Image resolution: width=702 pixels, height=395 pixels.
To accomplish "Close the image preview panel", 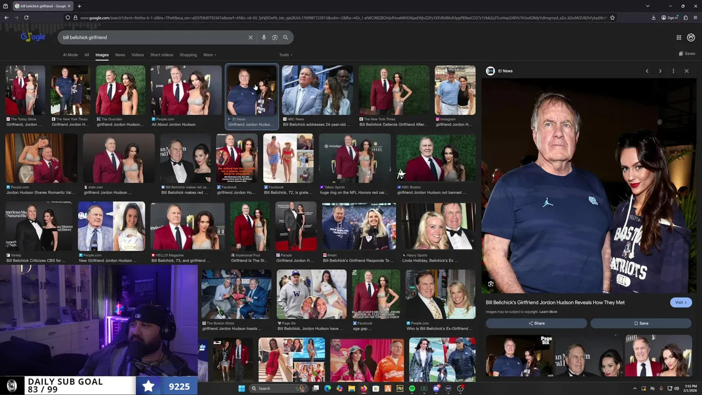I will [687, 71].
